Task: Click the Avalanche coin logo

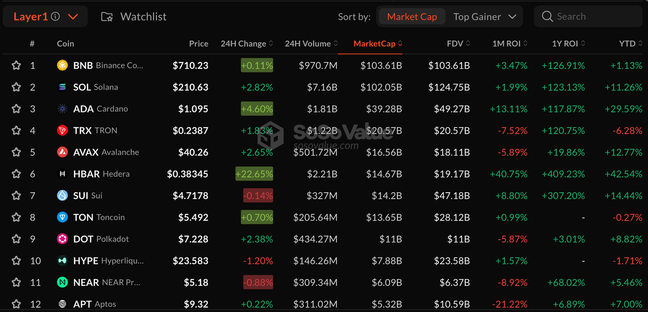Action: (x=62, y=152)
